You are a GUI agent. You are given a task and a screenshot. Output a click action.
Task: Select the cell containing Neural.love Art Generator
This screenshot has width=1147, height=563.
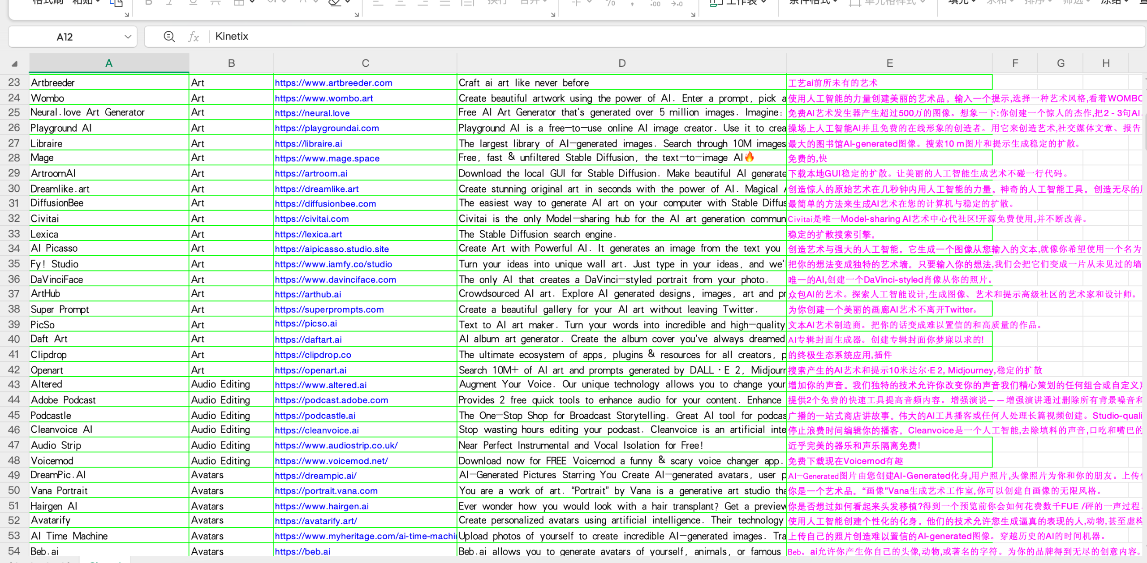[x=109, y=112]
